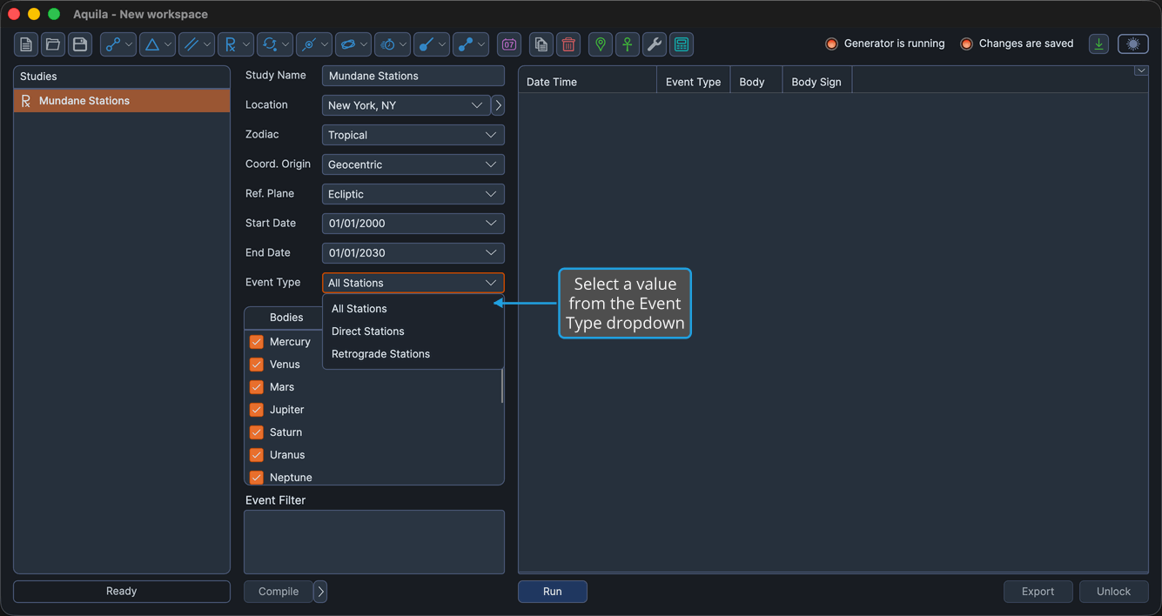Uncheck the Jupiter body checkbox

tap(257, 410)
